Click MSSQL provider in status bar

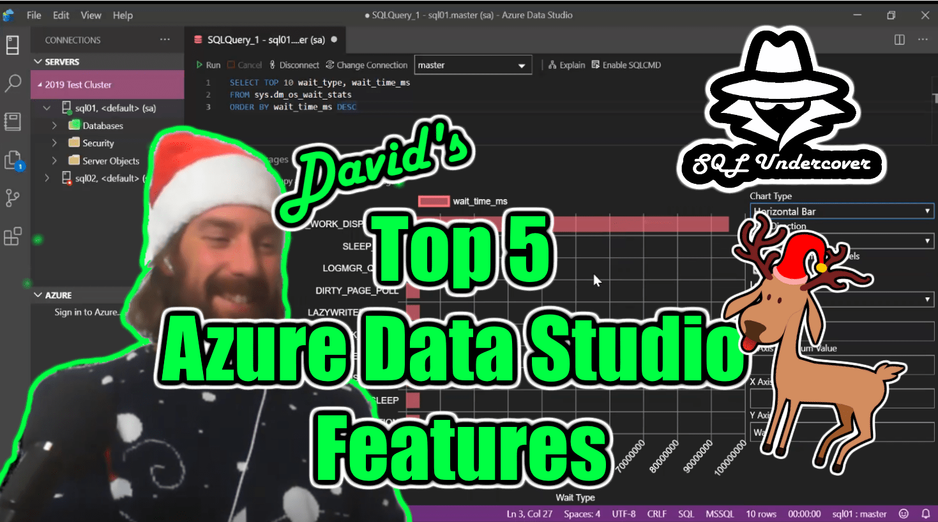(720, 514)
